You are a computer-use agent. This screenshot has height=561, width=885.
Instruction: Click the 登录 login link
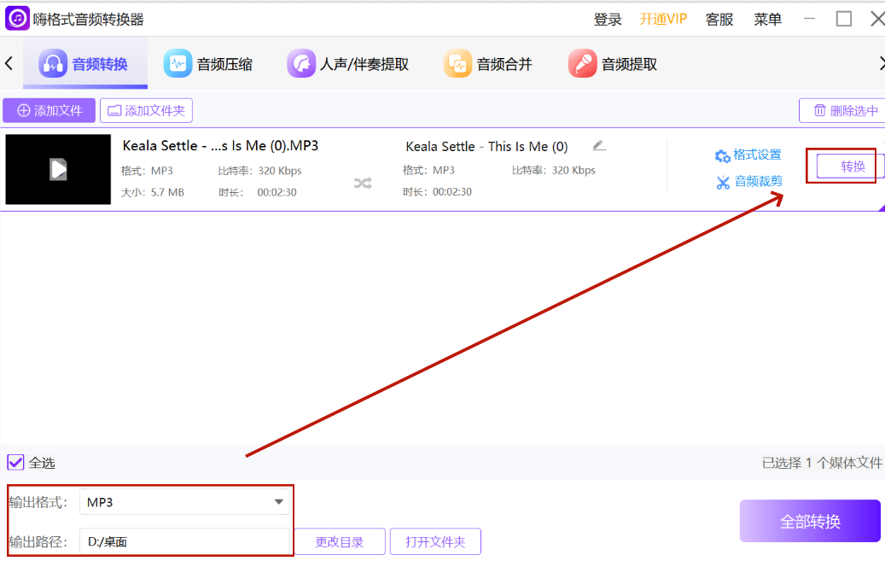coord(608,18)
